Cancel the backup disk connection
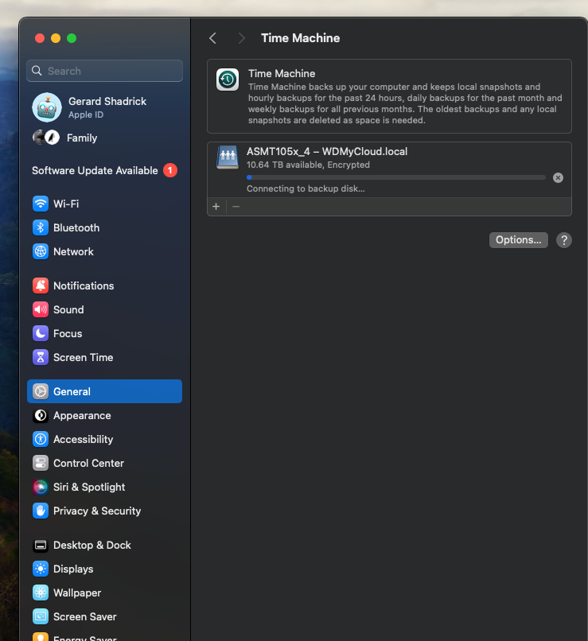This screenshot has width=588, height=641. [558, 177]
